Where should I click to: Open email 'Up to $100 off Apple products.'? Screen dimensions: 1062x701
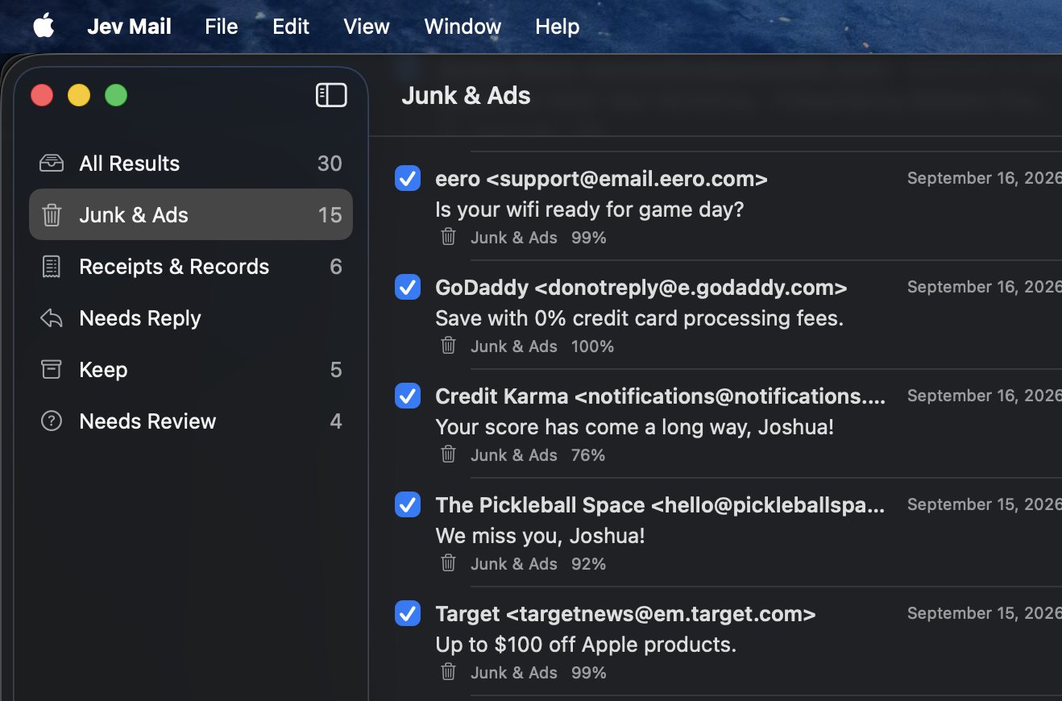click(586, 645)
